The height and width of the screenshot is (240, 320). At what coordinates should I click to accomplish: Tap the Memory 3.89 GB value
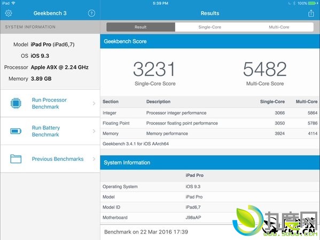pos(41,79)
